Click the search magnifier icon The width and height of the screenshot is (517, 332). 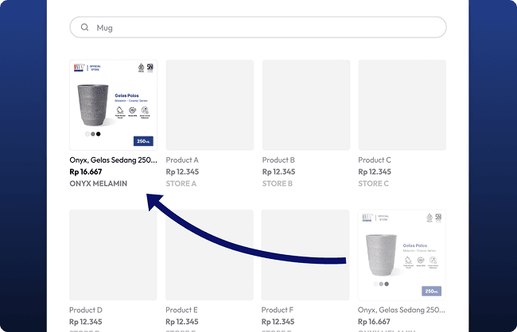(85, 27)
